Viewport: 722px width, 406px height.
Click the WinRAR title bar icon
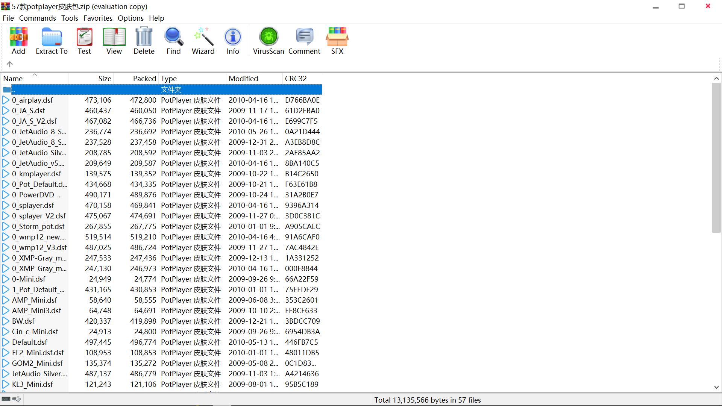[5, 6]
